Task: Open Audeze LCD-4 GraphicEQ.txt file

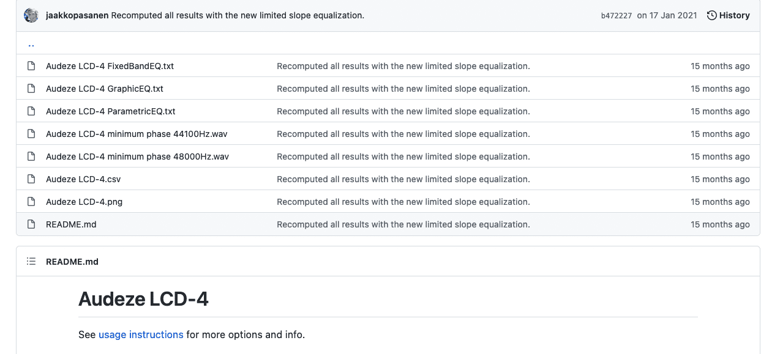Action: [x=105, y=89]
